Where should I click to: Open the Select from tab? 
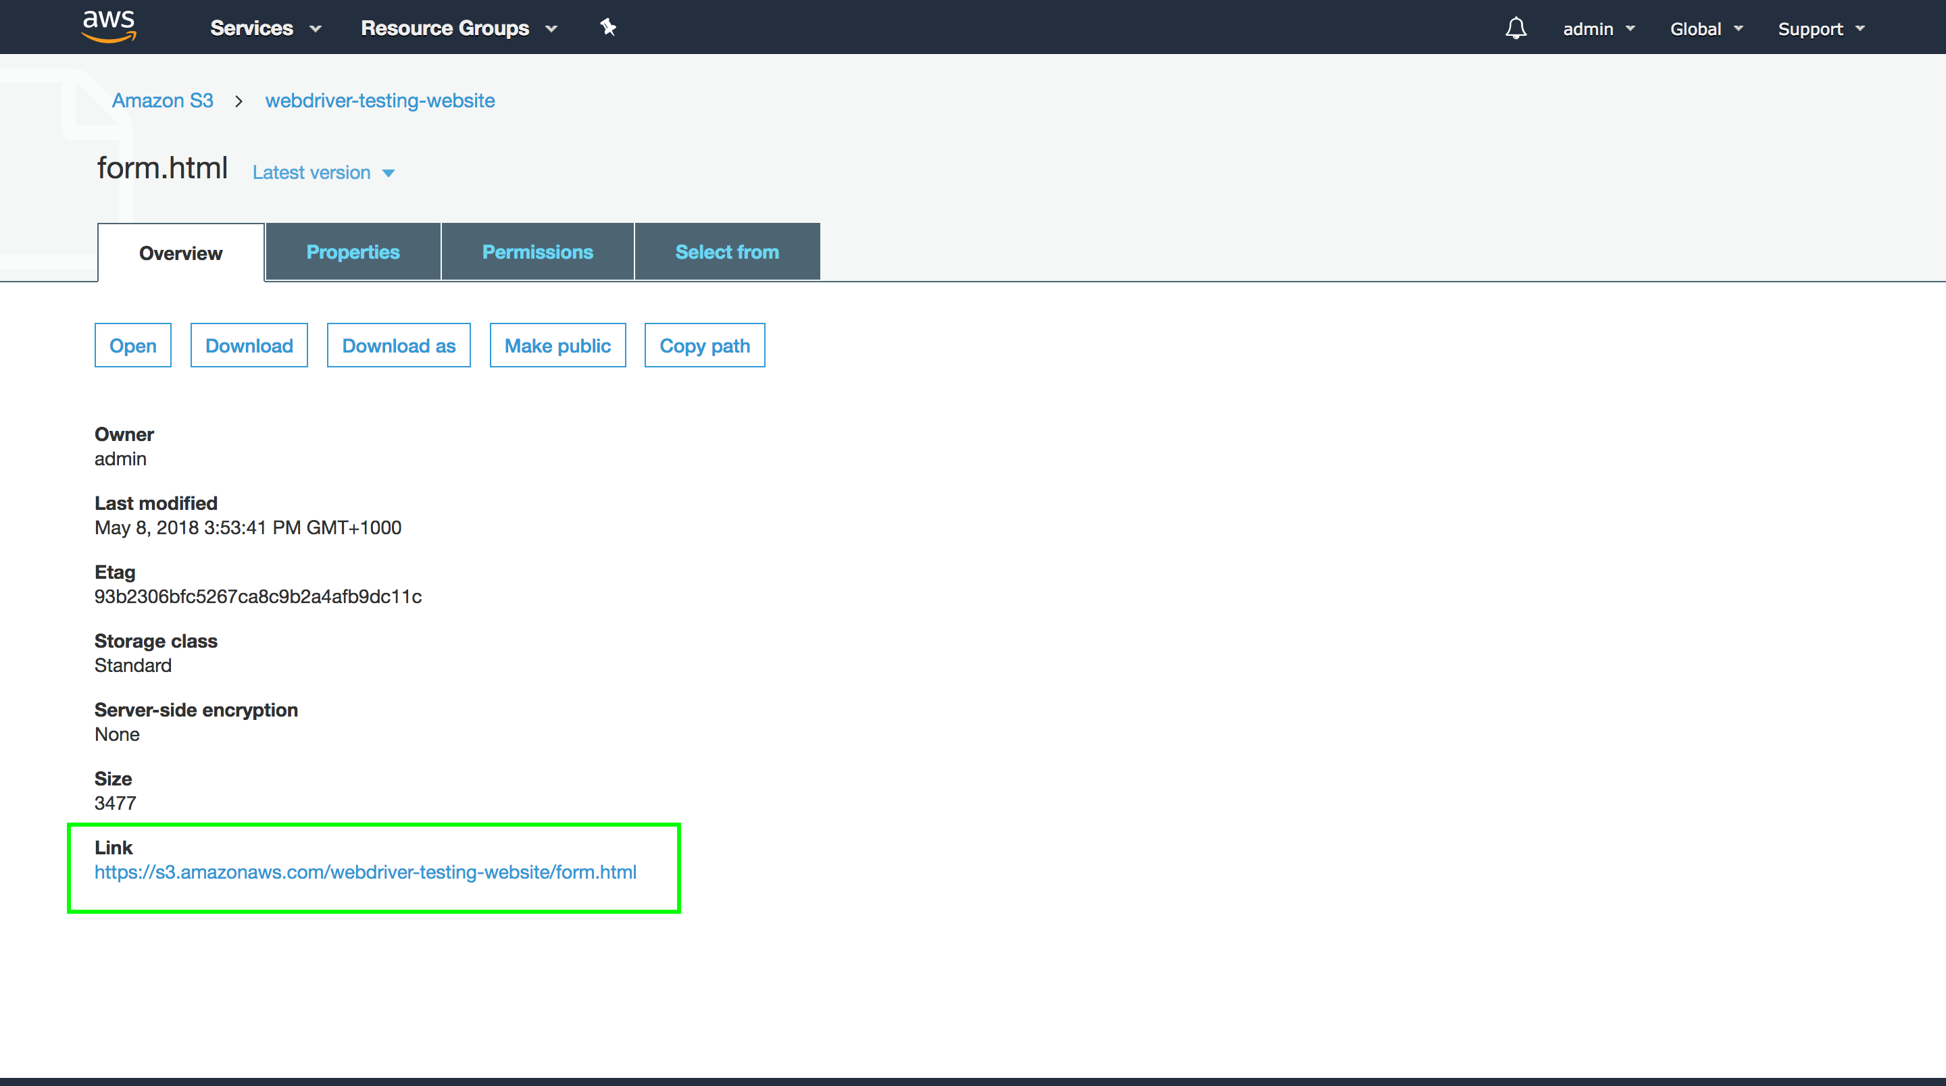point(727,252)
